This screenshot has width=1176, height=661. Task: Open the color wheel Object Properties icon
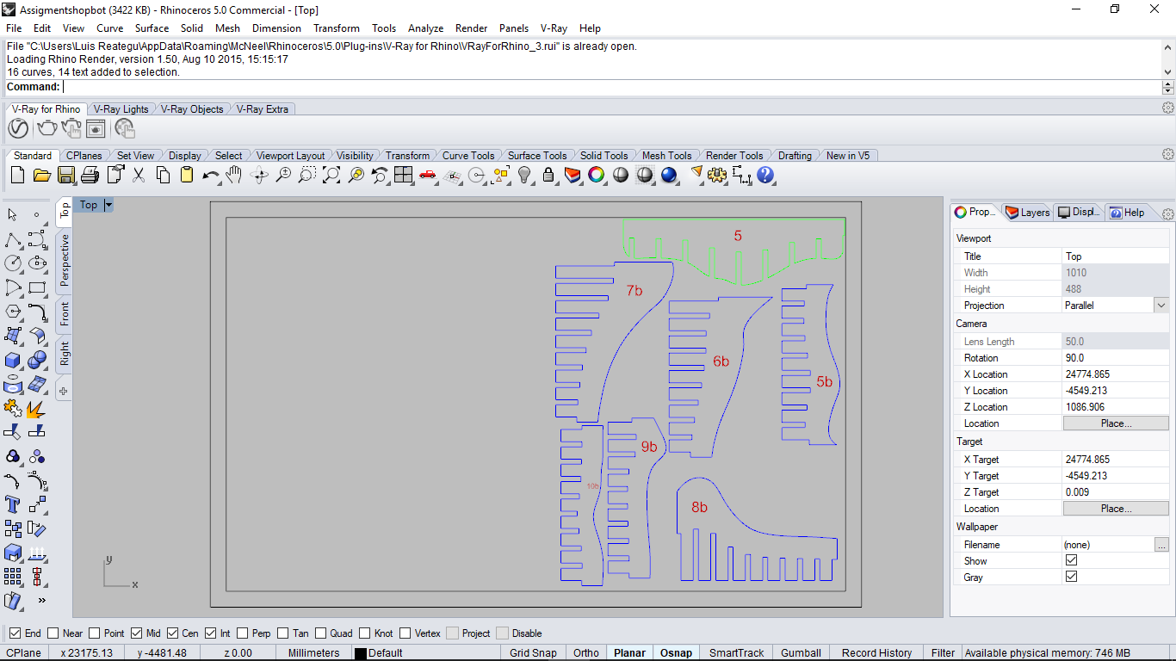coord(597,176)
